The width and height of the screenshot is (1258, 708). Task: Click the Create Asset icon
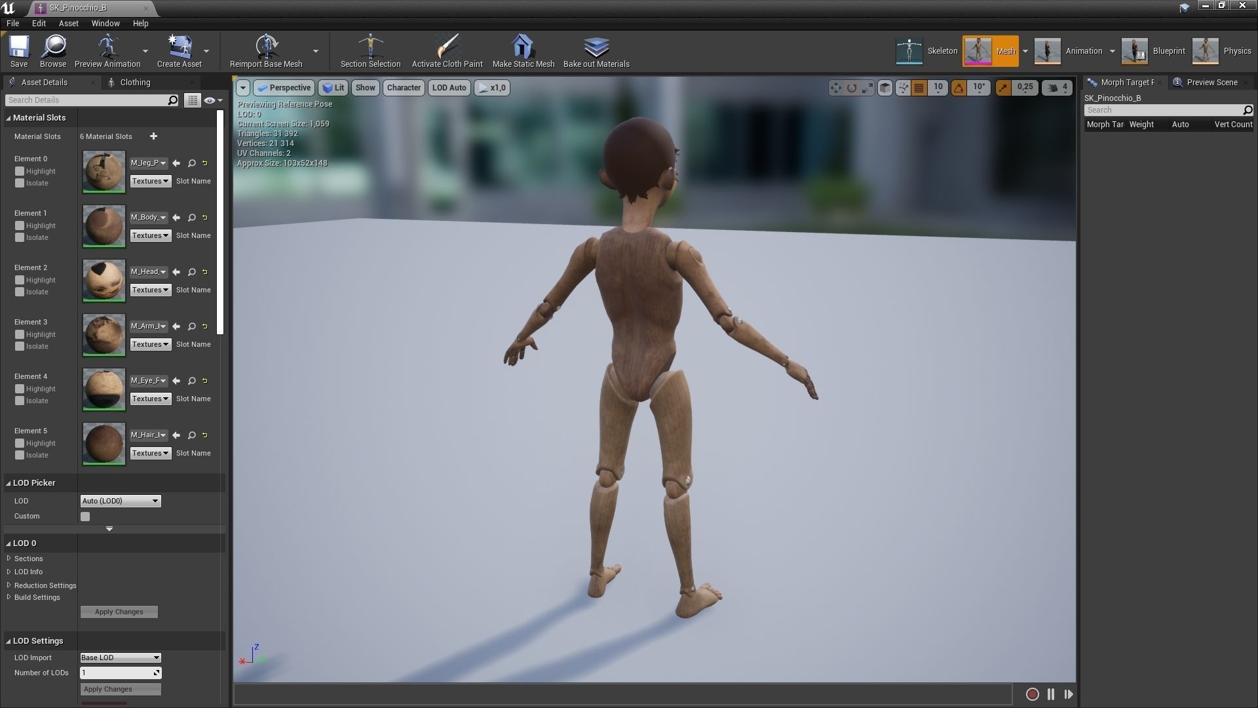[x=179, y=51]
